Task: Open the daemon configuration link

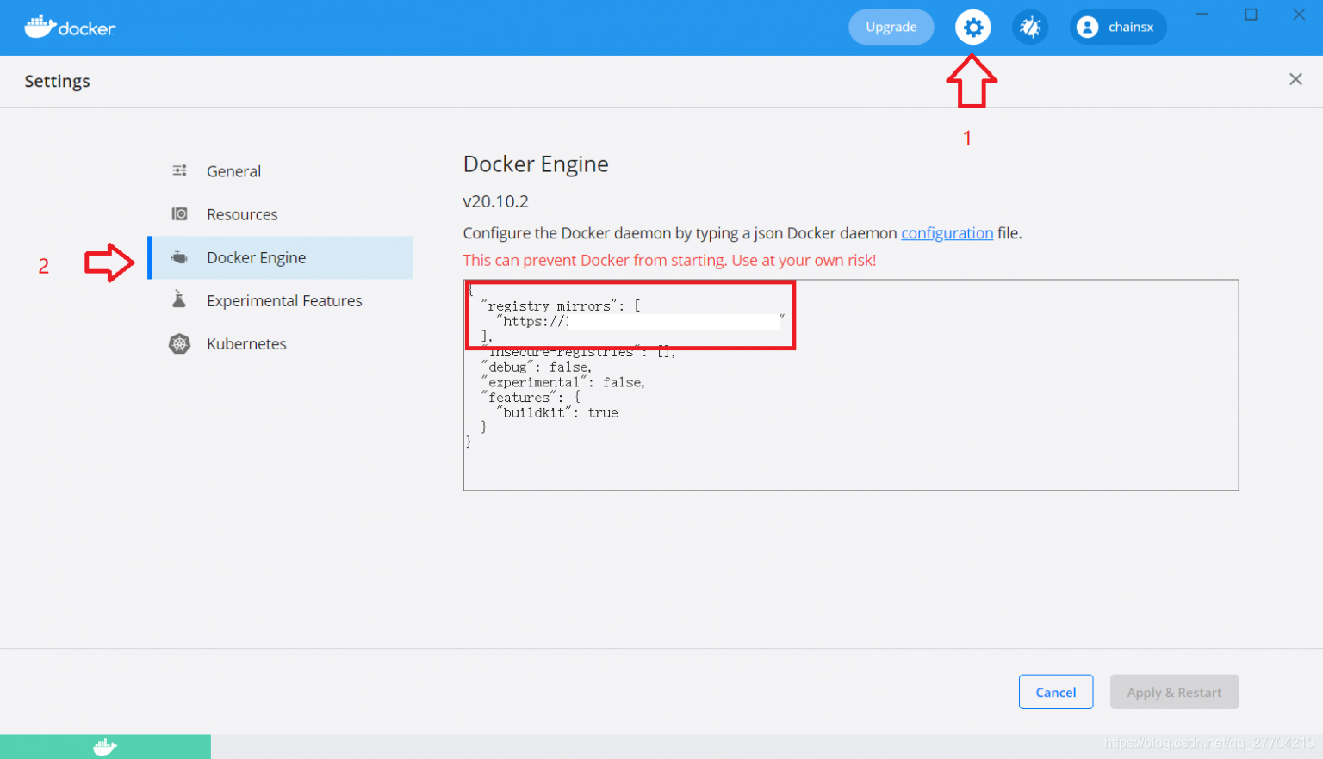Action: (947, 232)
